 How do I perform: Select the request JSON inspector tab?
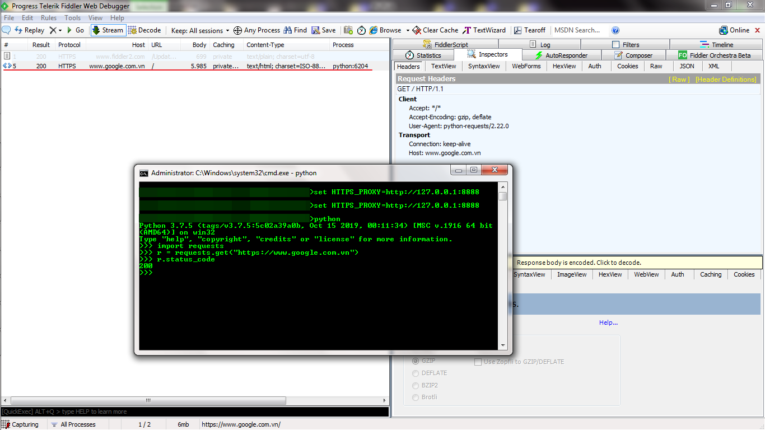pyautogui.click(x=687, y=66)
